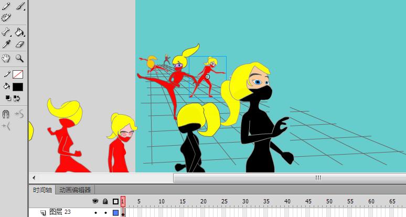The height and width of the screenshot is (217, 406).
Task: Click frame 60 on the timeline ruler
Action: point(371,201)
